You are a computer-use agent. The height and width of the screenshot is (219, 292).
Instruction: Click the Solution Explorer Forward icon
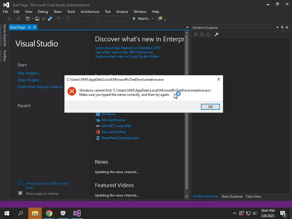(x=202, y=34)
